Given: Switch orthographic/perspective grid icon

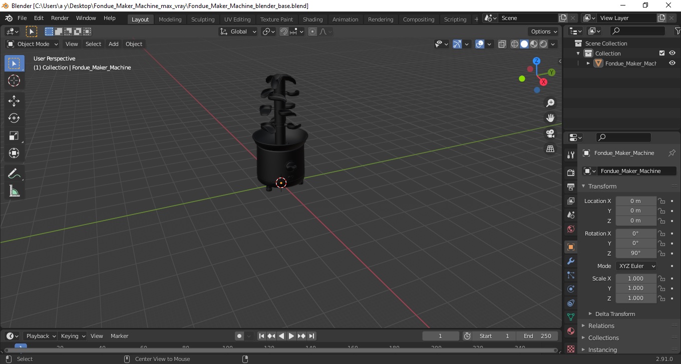Looking at the screenshot, I should 550,149.
